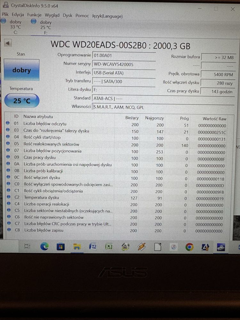Click the power on hours 143 godzin

(x=218, y=92)
